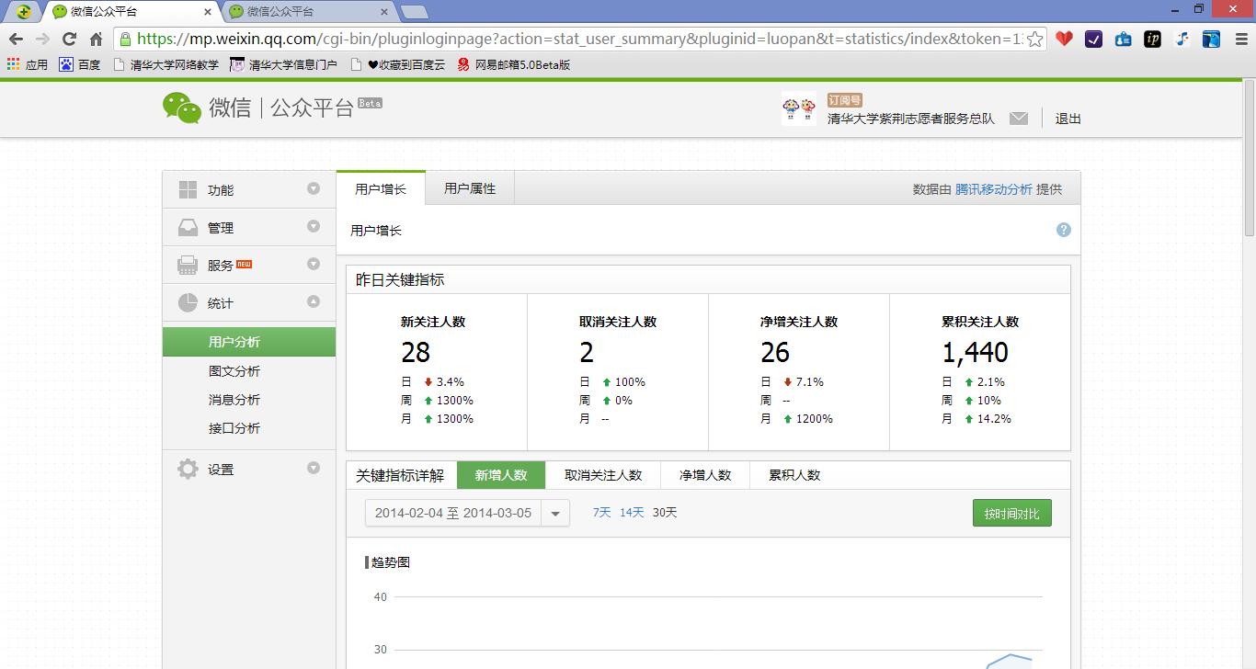
Task: Click the red heart browser extension icon
Action: [1066, 40]
